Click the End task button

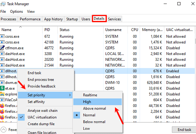click(x=184, y=130)
